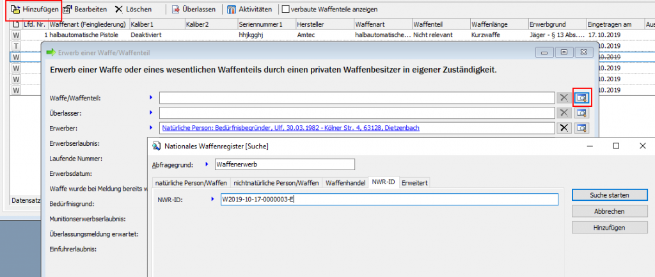Open the Erweitert tab
Image resolution: width=655 pixels, height=277 pixels.
point(414,183)
